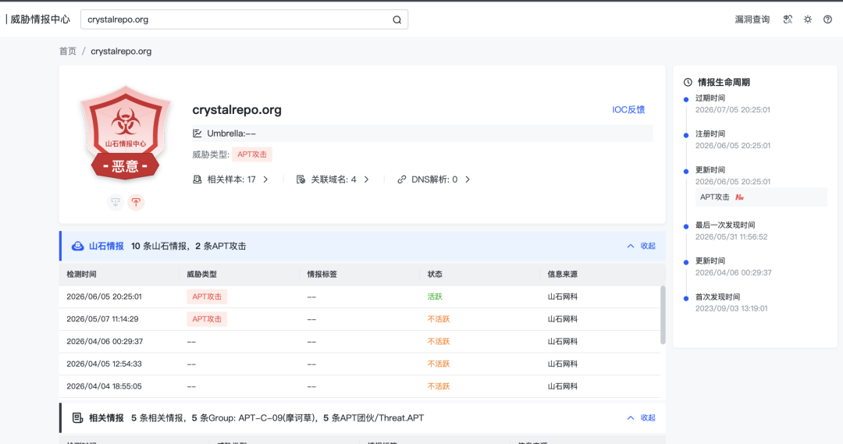
Task: Click timestamp 2026/04/05 12:54:33 in table
Action: [x=105, y=364]
